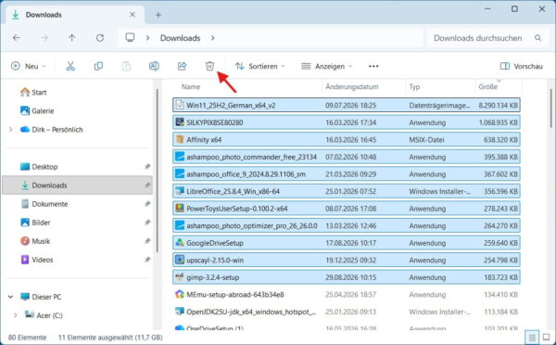
Task: Refresh the Downloads folder view
Action: pyautogui.click(x=100, y=38)
